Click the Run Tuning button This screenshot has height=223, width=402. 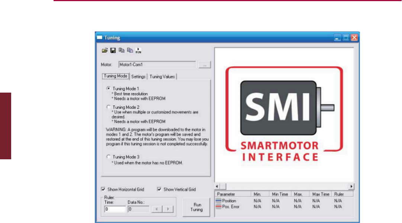tap(196, 207)
